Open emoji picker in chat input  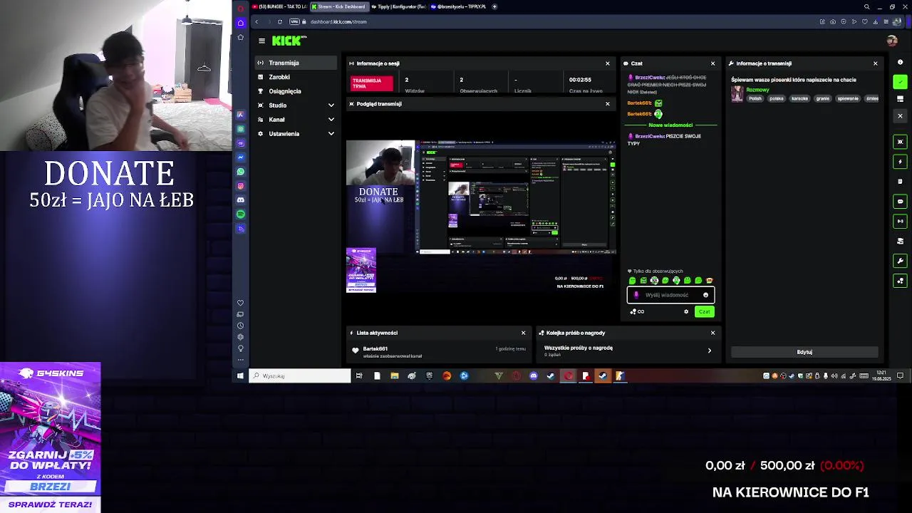705,295
